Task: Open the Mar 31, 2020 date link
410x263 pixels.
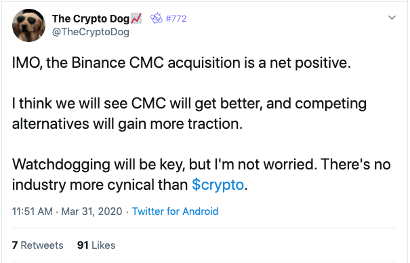Action: tap(91, 211)
